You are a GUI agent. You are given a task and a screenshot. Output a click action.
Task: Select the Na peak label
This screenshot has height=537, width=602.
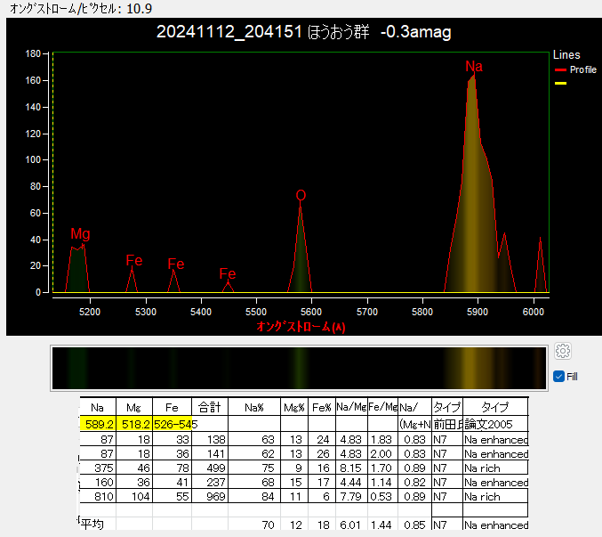tap(474, 67)
